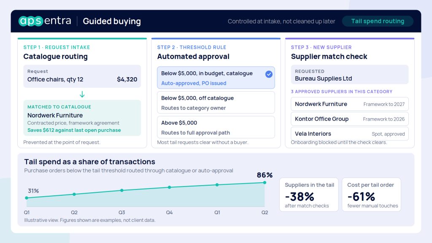The image size is (432, 243).
Task: Click the 'Illustrative view' disclaimer text
Action: (x=89, y=220)
